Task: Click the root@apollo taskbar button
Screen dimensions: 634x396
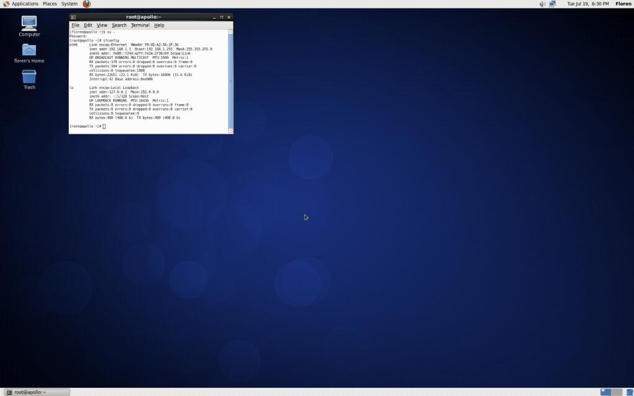Action: [x=37, y=392]
